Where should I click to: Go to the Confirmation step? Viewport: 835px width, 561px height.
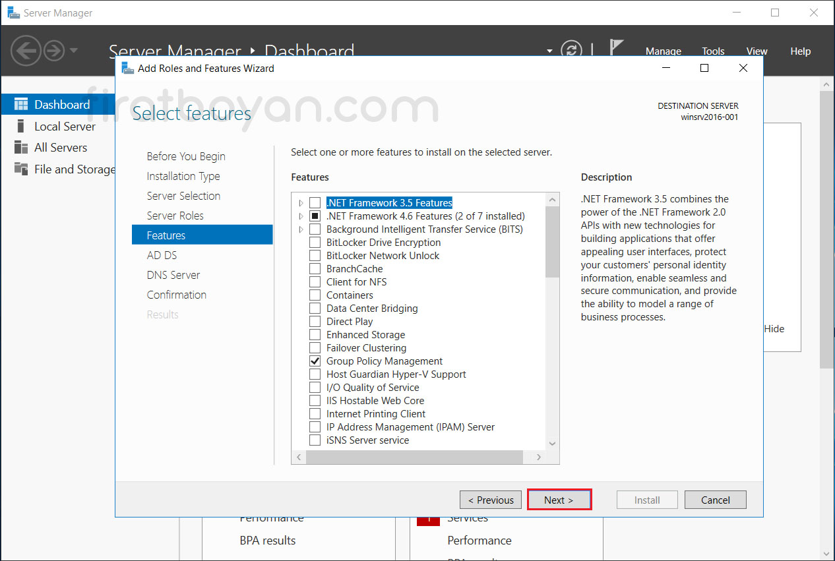click(x=176, y=295)
